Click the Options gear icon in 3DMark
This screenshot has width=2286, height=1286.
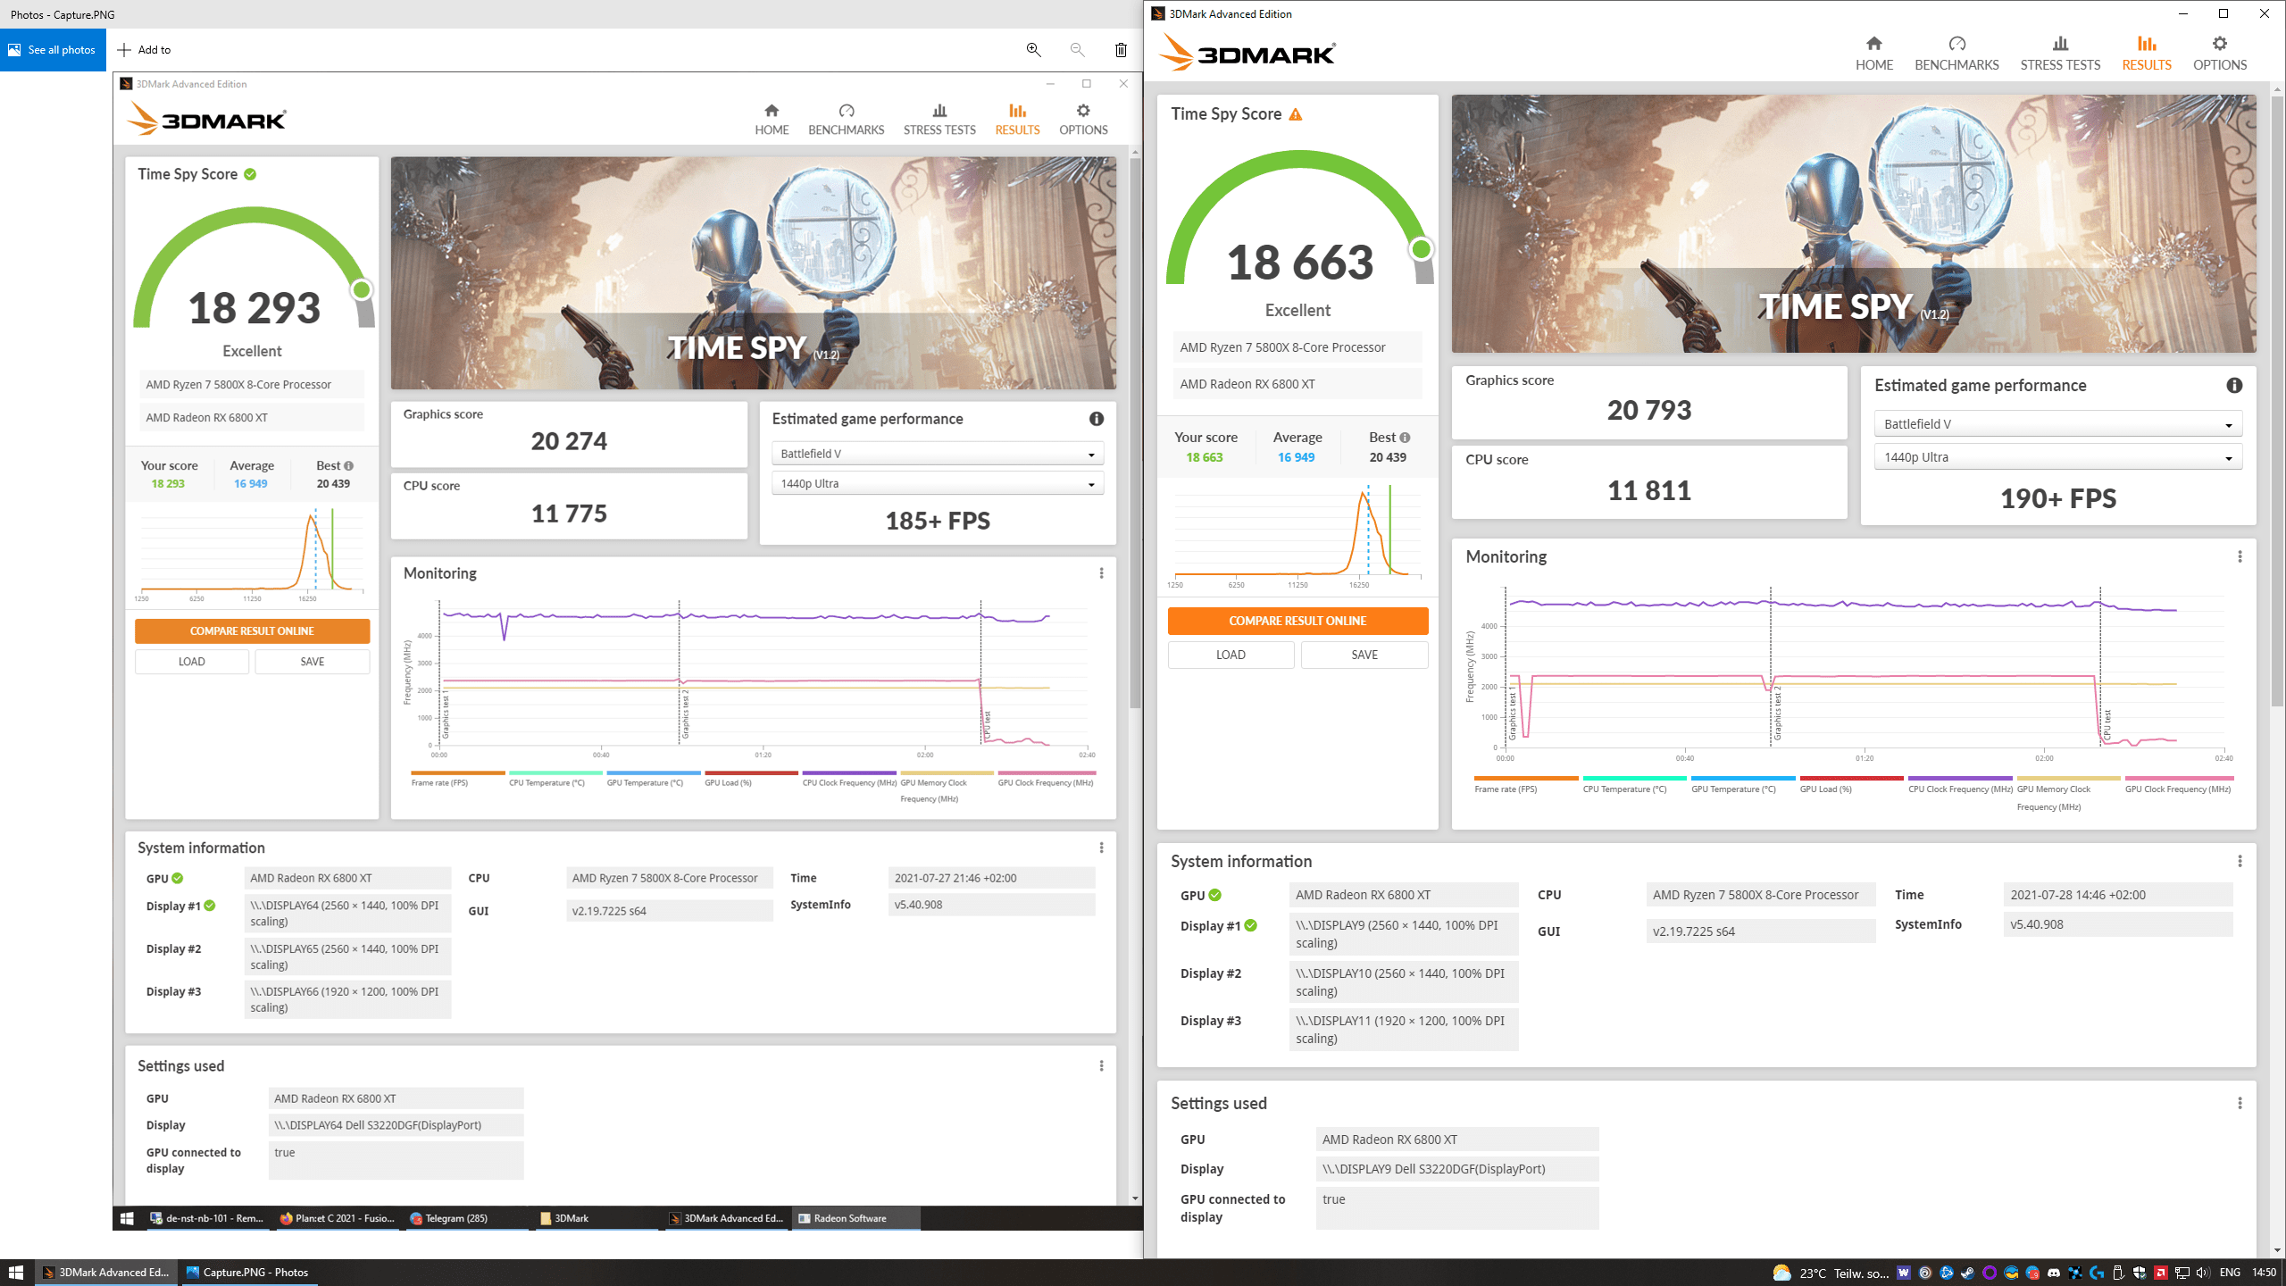pos(2219,44)
